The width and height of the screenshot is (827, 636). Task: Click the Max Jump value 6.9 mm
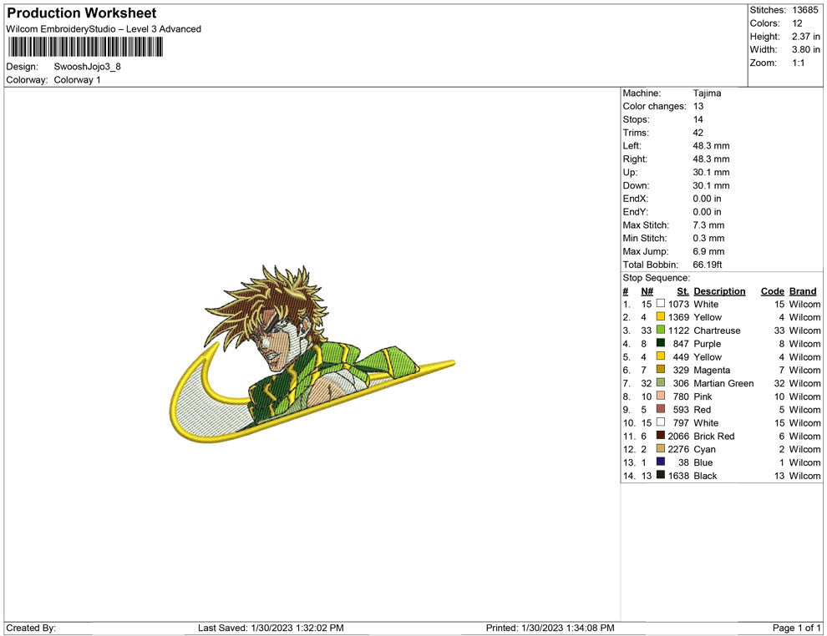pos(708,251)
